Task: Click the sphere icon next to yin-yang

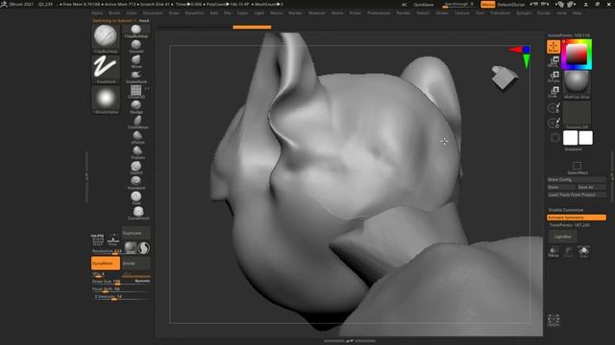Action: 131,248
